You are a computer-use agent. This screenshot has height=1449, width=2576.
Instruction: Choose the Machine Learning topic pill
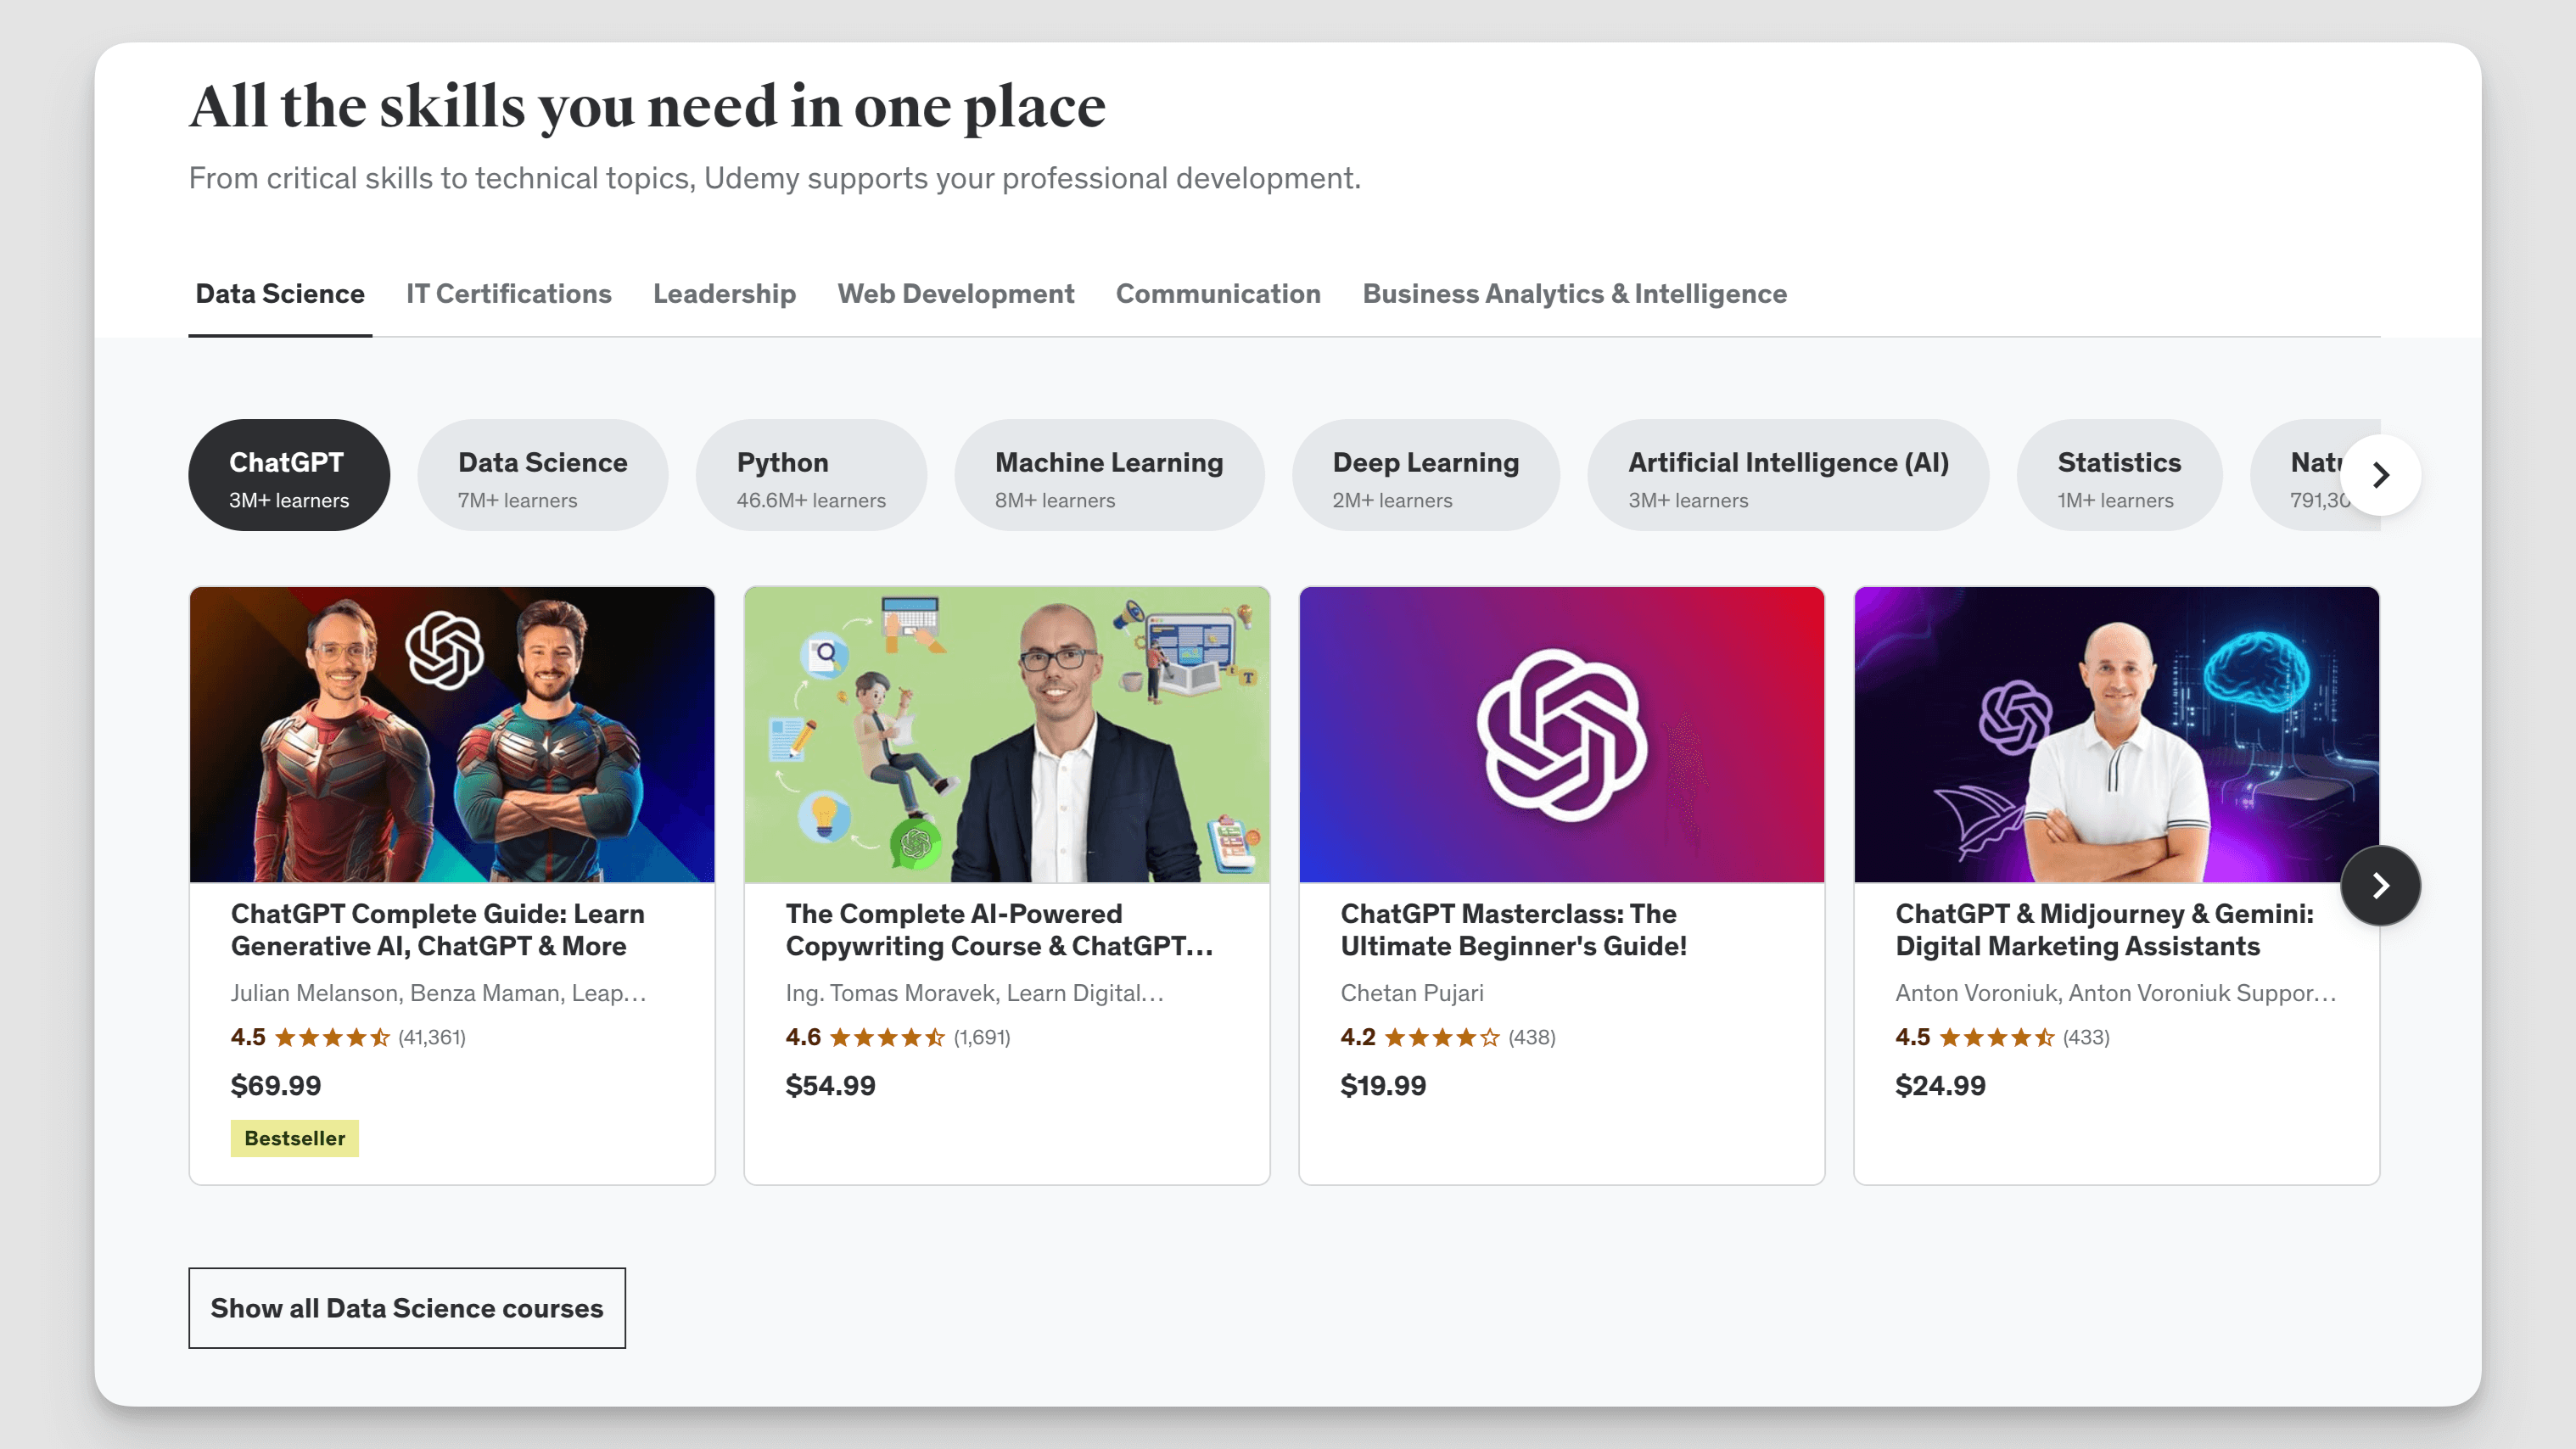1109,475
